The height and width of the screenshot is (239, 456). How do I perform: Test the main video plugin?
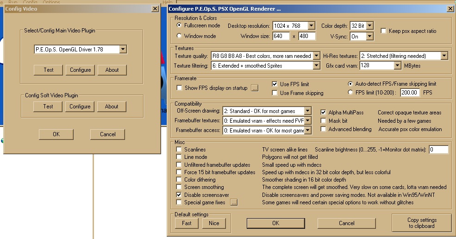tap(48, 70)
